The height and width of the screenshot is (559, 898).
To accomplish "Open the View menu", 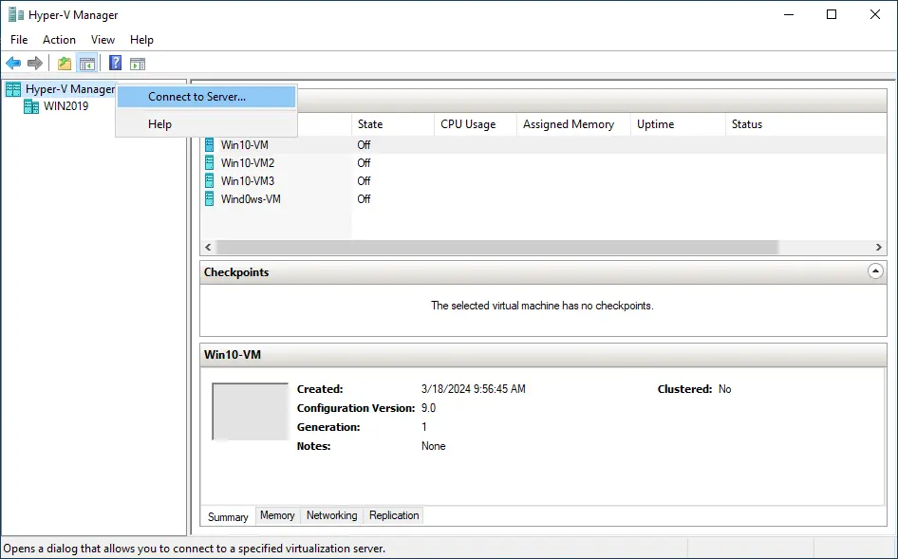I will pos(103,40).
